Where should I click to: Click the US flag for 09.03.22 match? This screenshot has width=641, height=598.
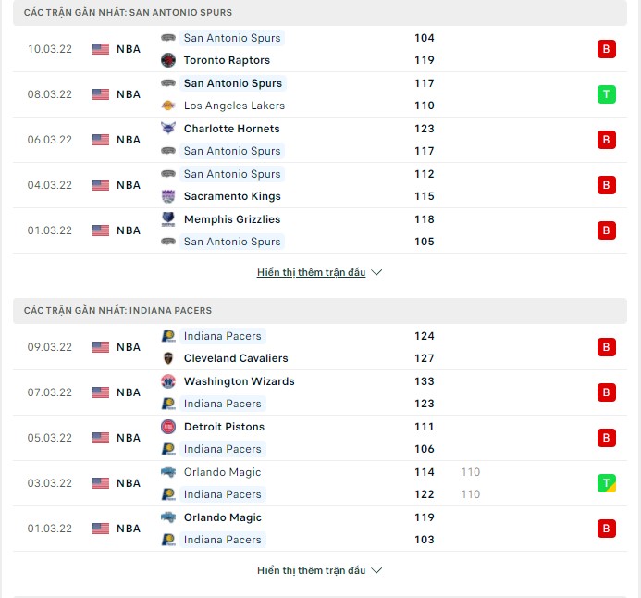coord(101,347)
